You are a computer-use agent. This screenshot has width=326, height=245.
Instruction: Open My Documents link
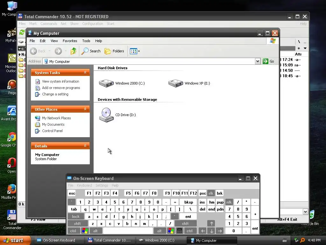tap(53, 124)
